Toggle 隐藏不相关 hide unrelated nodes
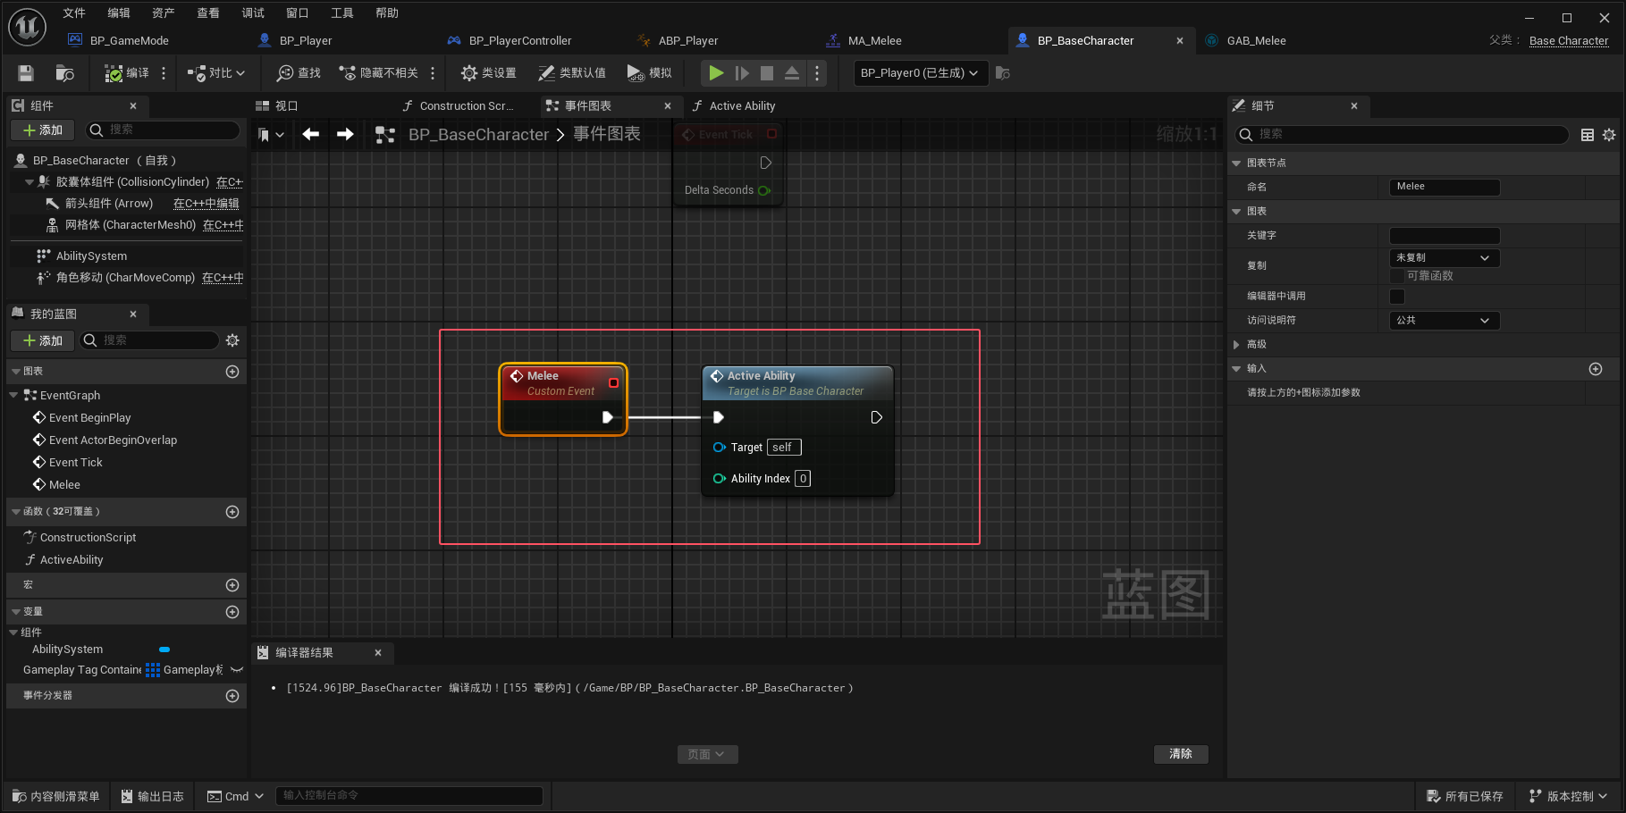 pos(379,73)
